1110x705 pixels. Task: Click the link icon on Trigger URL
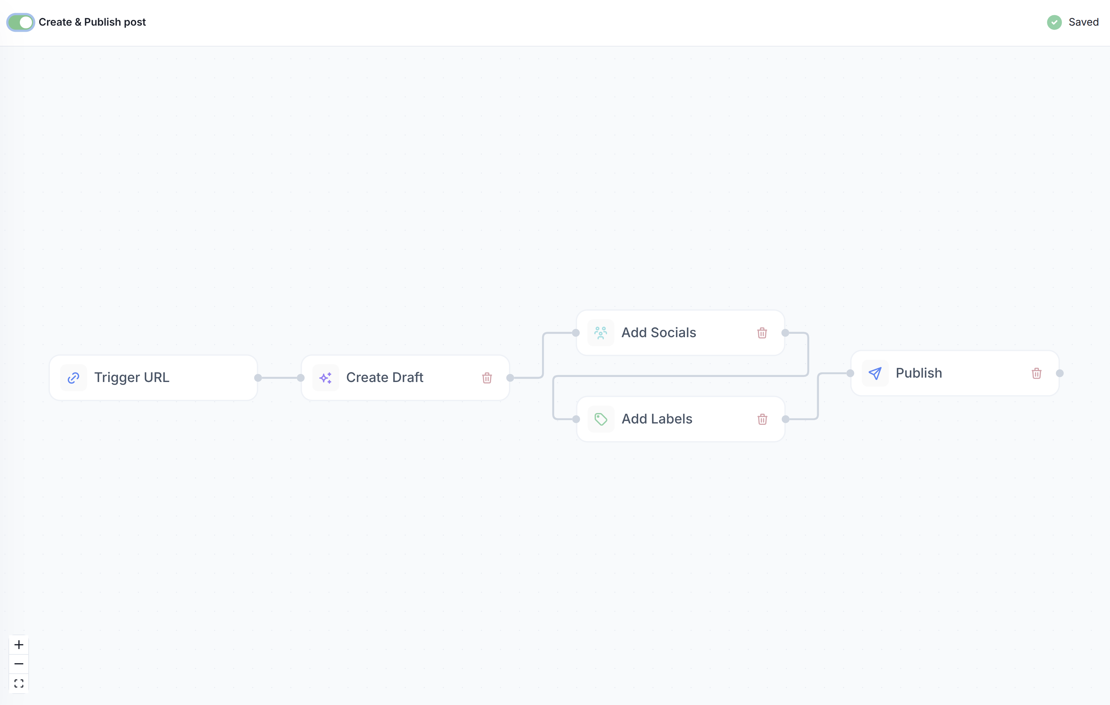coord(73,378)
